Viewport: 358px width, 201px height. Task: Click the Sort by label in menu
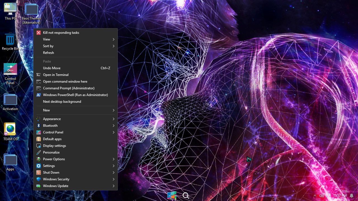(x=48, y=46)
